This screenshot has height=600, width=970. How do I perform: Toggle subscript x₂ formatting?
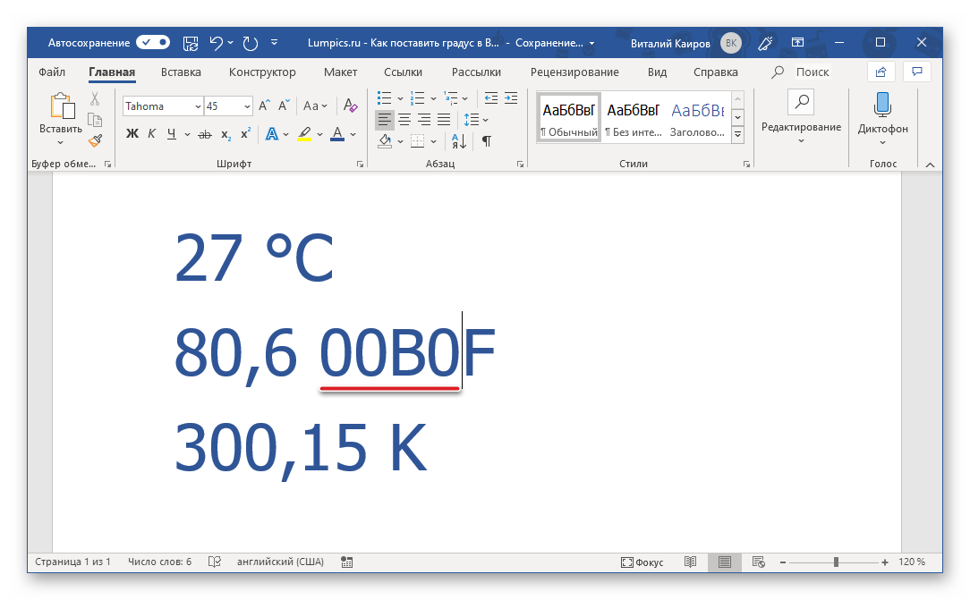click(x=226, y=134)
